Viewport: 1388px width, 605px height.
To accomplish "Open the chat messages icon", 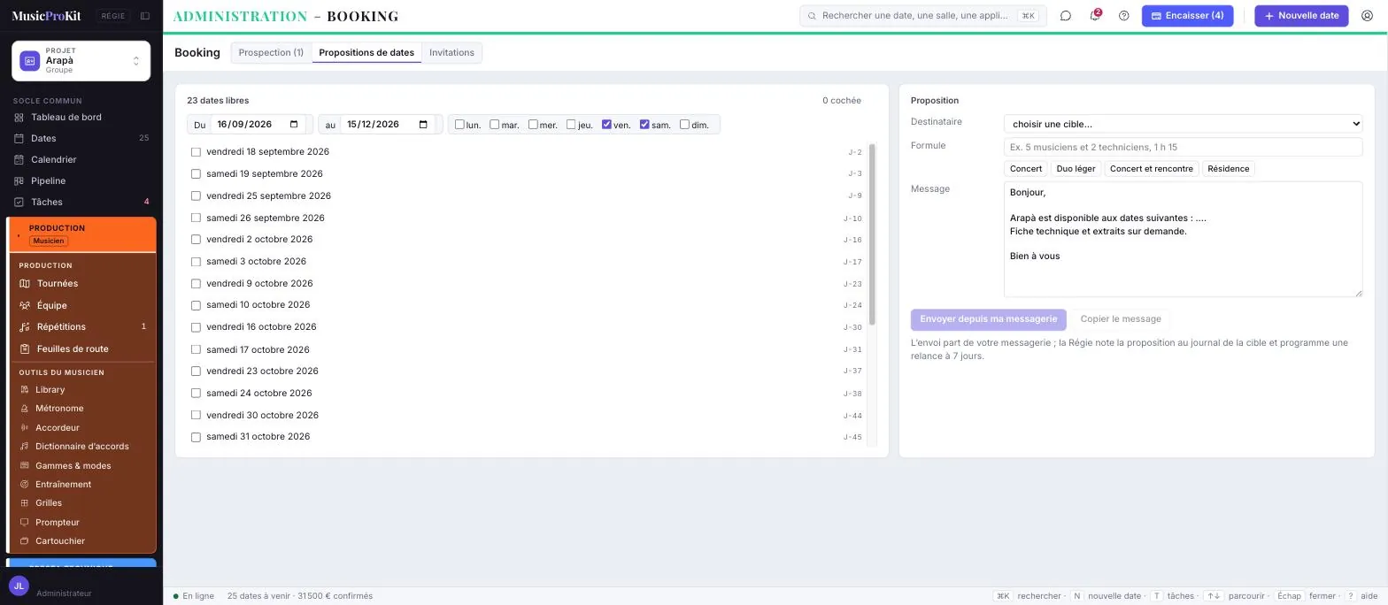I will (1066, 16).
